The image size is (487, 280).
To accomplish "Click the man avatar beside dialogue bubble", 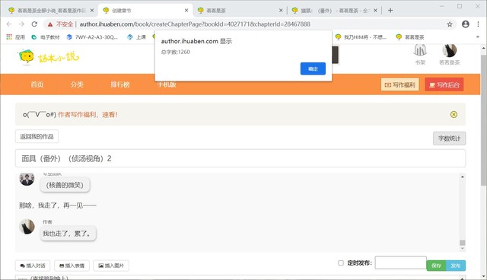I will (27, 180).
